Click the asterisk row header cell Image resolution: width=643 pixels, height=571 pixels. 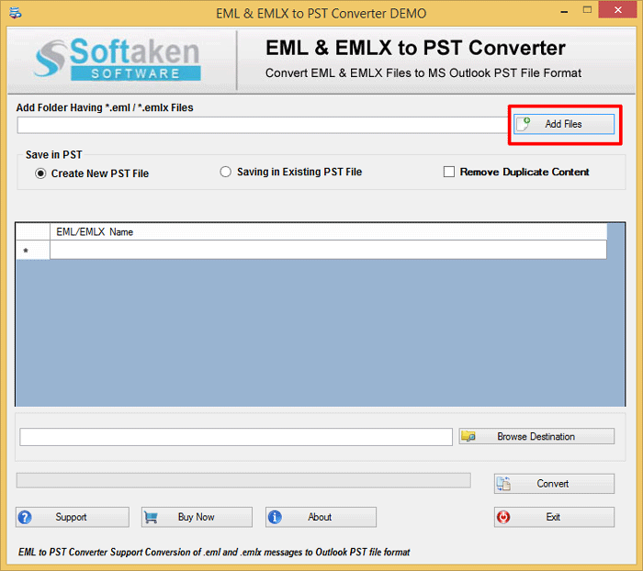tap(33, 250)
